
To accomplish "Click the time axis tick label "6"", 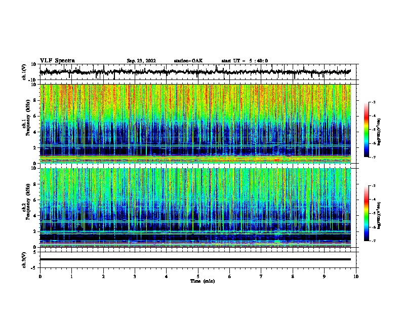I will tap(230, 277).
